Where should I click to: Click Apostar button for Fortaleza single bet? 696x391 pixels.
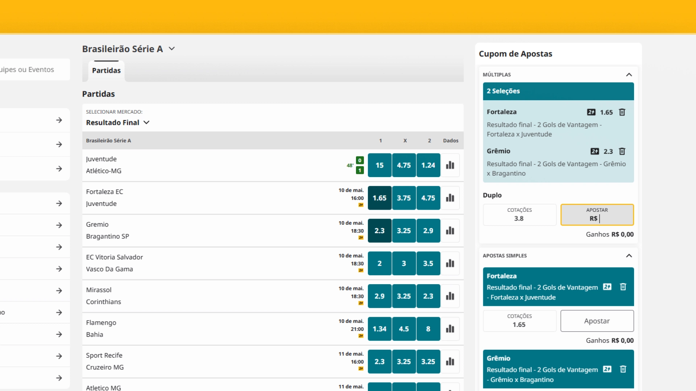pos(597,321)
